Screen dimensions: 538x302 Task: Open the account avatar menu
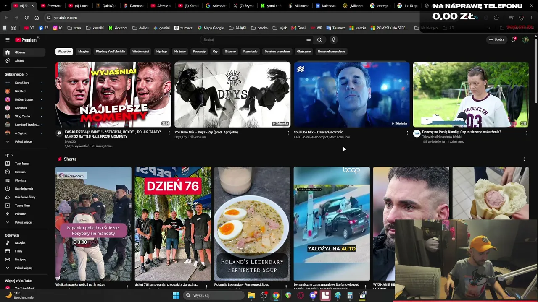tap(525, 40)
